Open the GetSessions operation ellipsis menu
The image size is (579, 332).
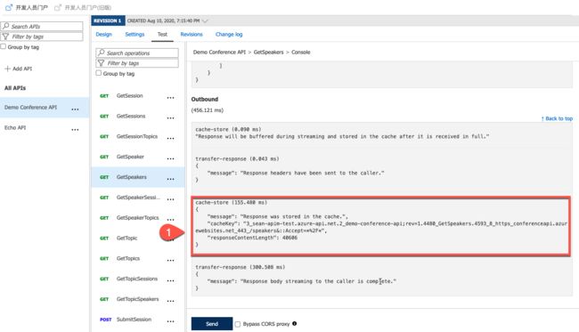(170, 118)
